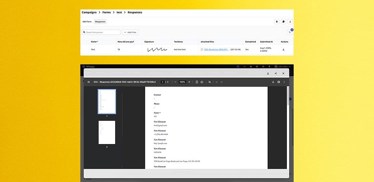The height and width of the screenshot is (182, 374).
Task: Print the PDF document
Action: [x=279, y=82]
